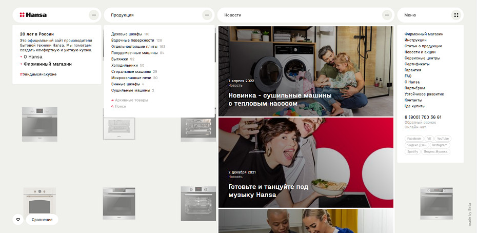
Task: Collapse the Hansa info panel
Action: point(93,15)
